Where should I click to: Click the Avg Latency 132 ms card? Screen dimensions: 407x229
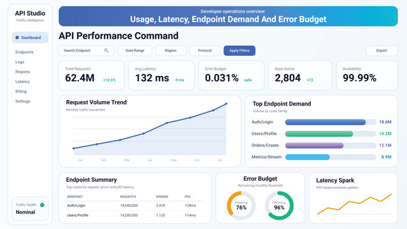click(x=161, y=76)
